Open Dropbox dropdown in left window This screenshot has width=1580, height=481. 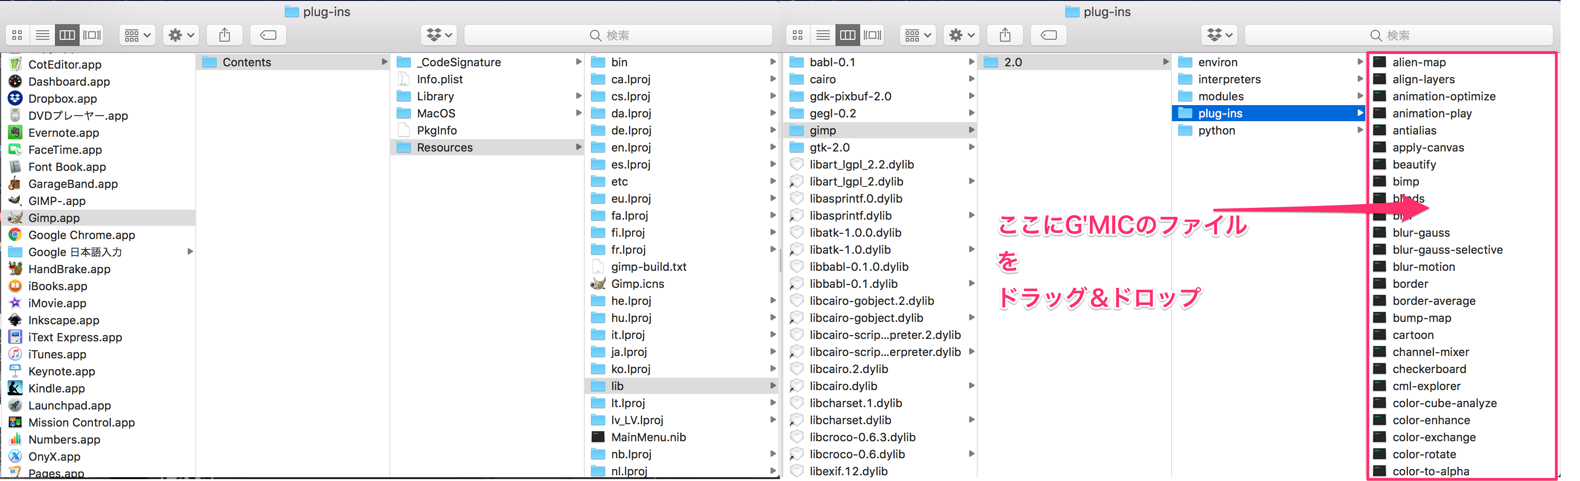click(x=439, y=36)
